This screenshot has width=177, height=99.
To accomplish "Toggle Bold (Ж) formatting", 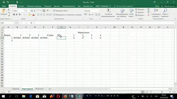I will click(14, 15).
